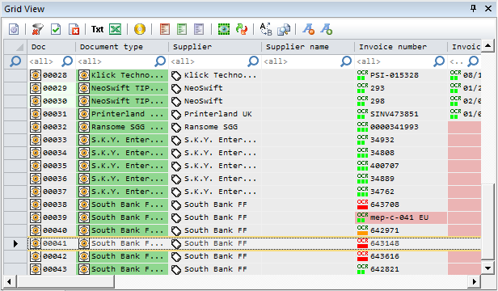The width and height of the screenshot is (498, 291).
Task: Sort by Supplier column header
Action: pyautogui.click(x=215, y=47)
